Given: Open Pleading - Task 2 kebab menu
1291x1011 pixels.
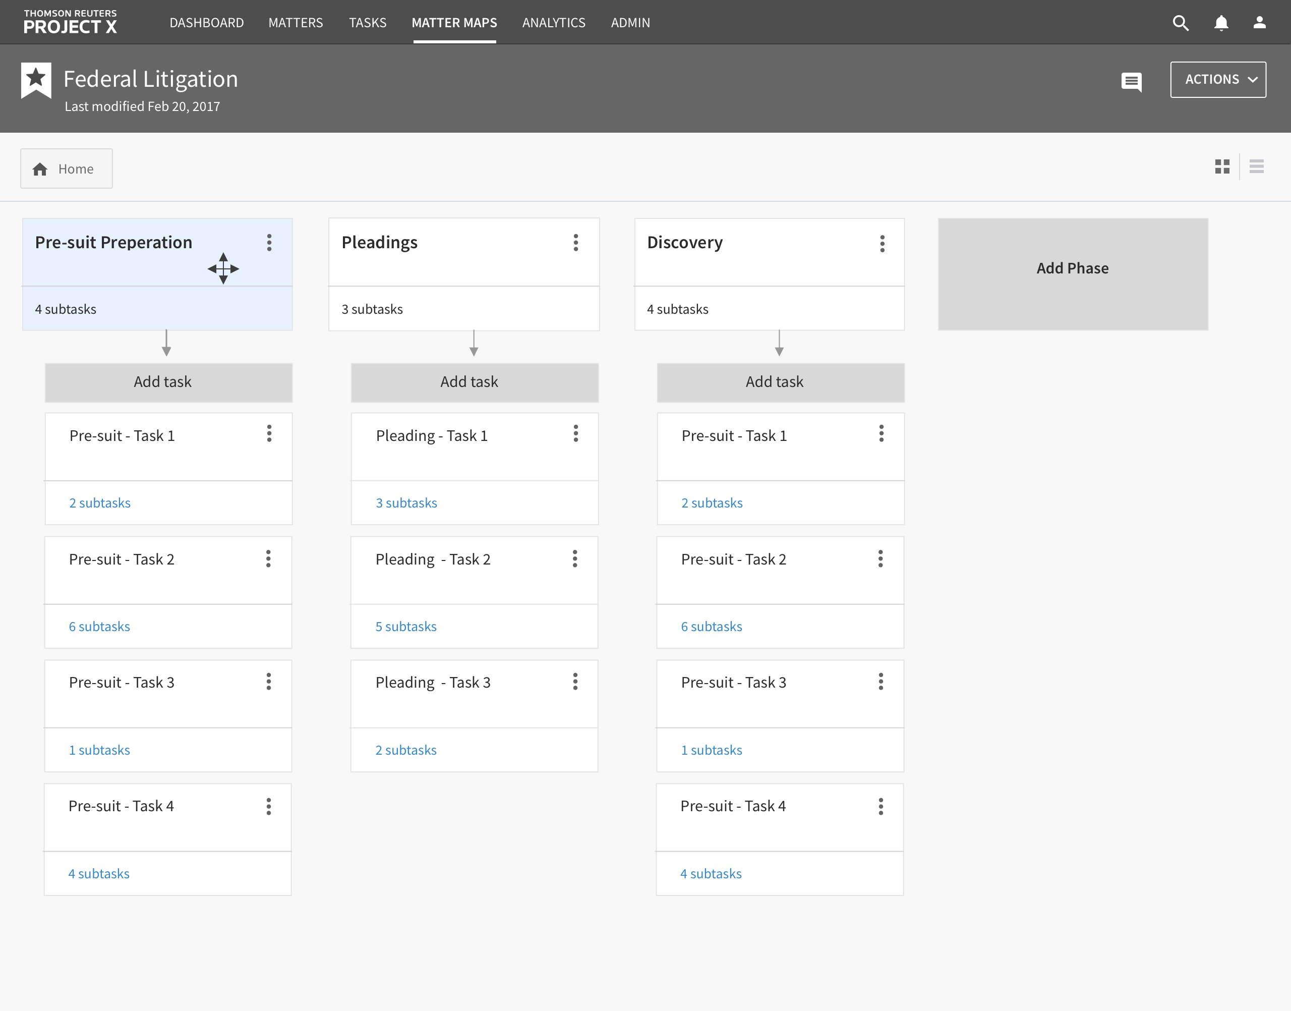Looking at the screenshot, I should coord(574,559).
